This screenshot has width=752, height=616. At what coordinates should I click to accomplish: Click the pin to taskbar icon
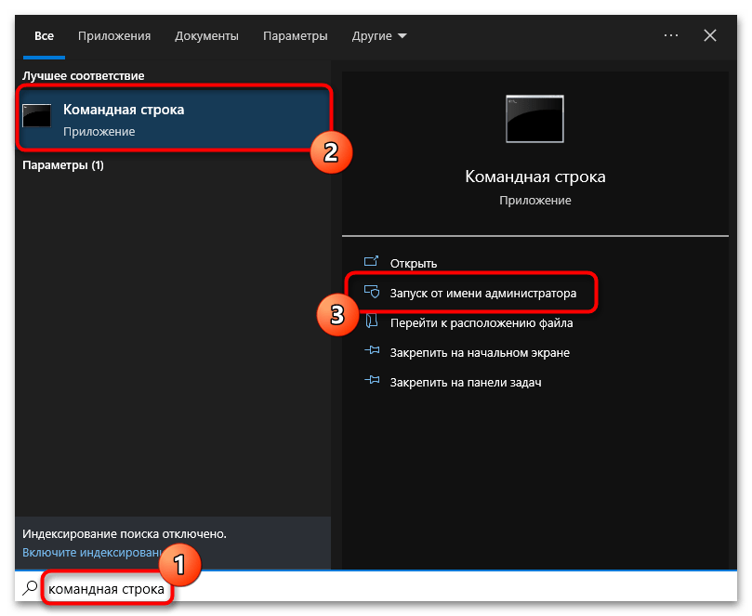[x=372, y=382]
